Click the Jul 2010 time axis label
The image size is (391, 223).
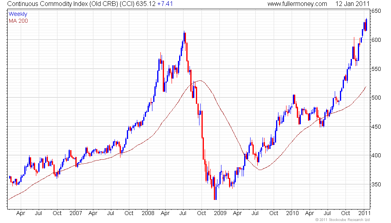[328, 213]
